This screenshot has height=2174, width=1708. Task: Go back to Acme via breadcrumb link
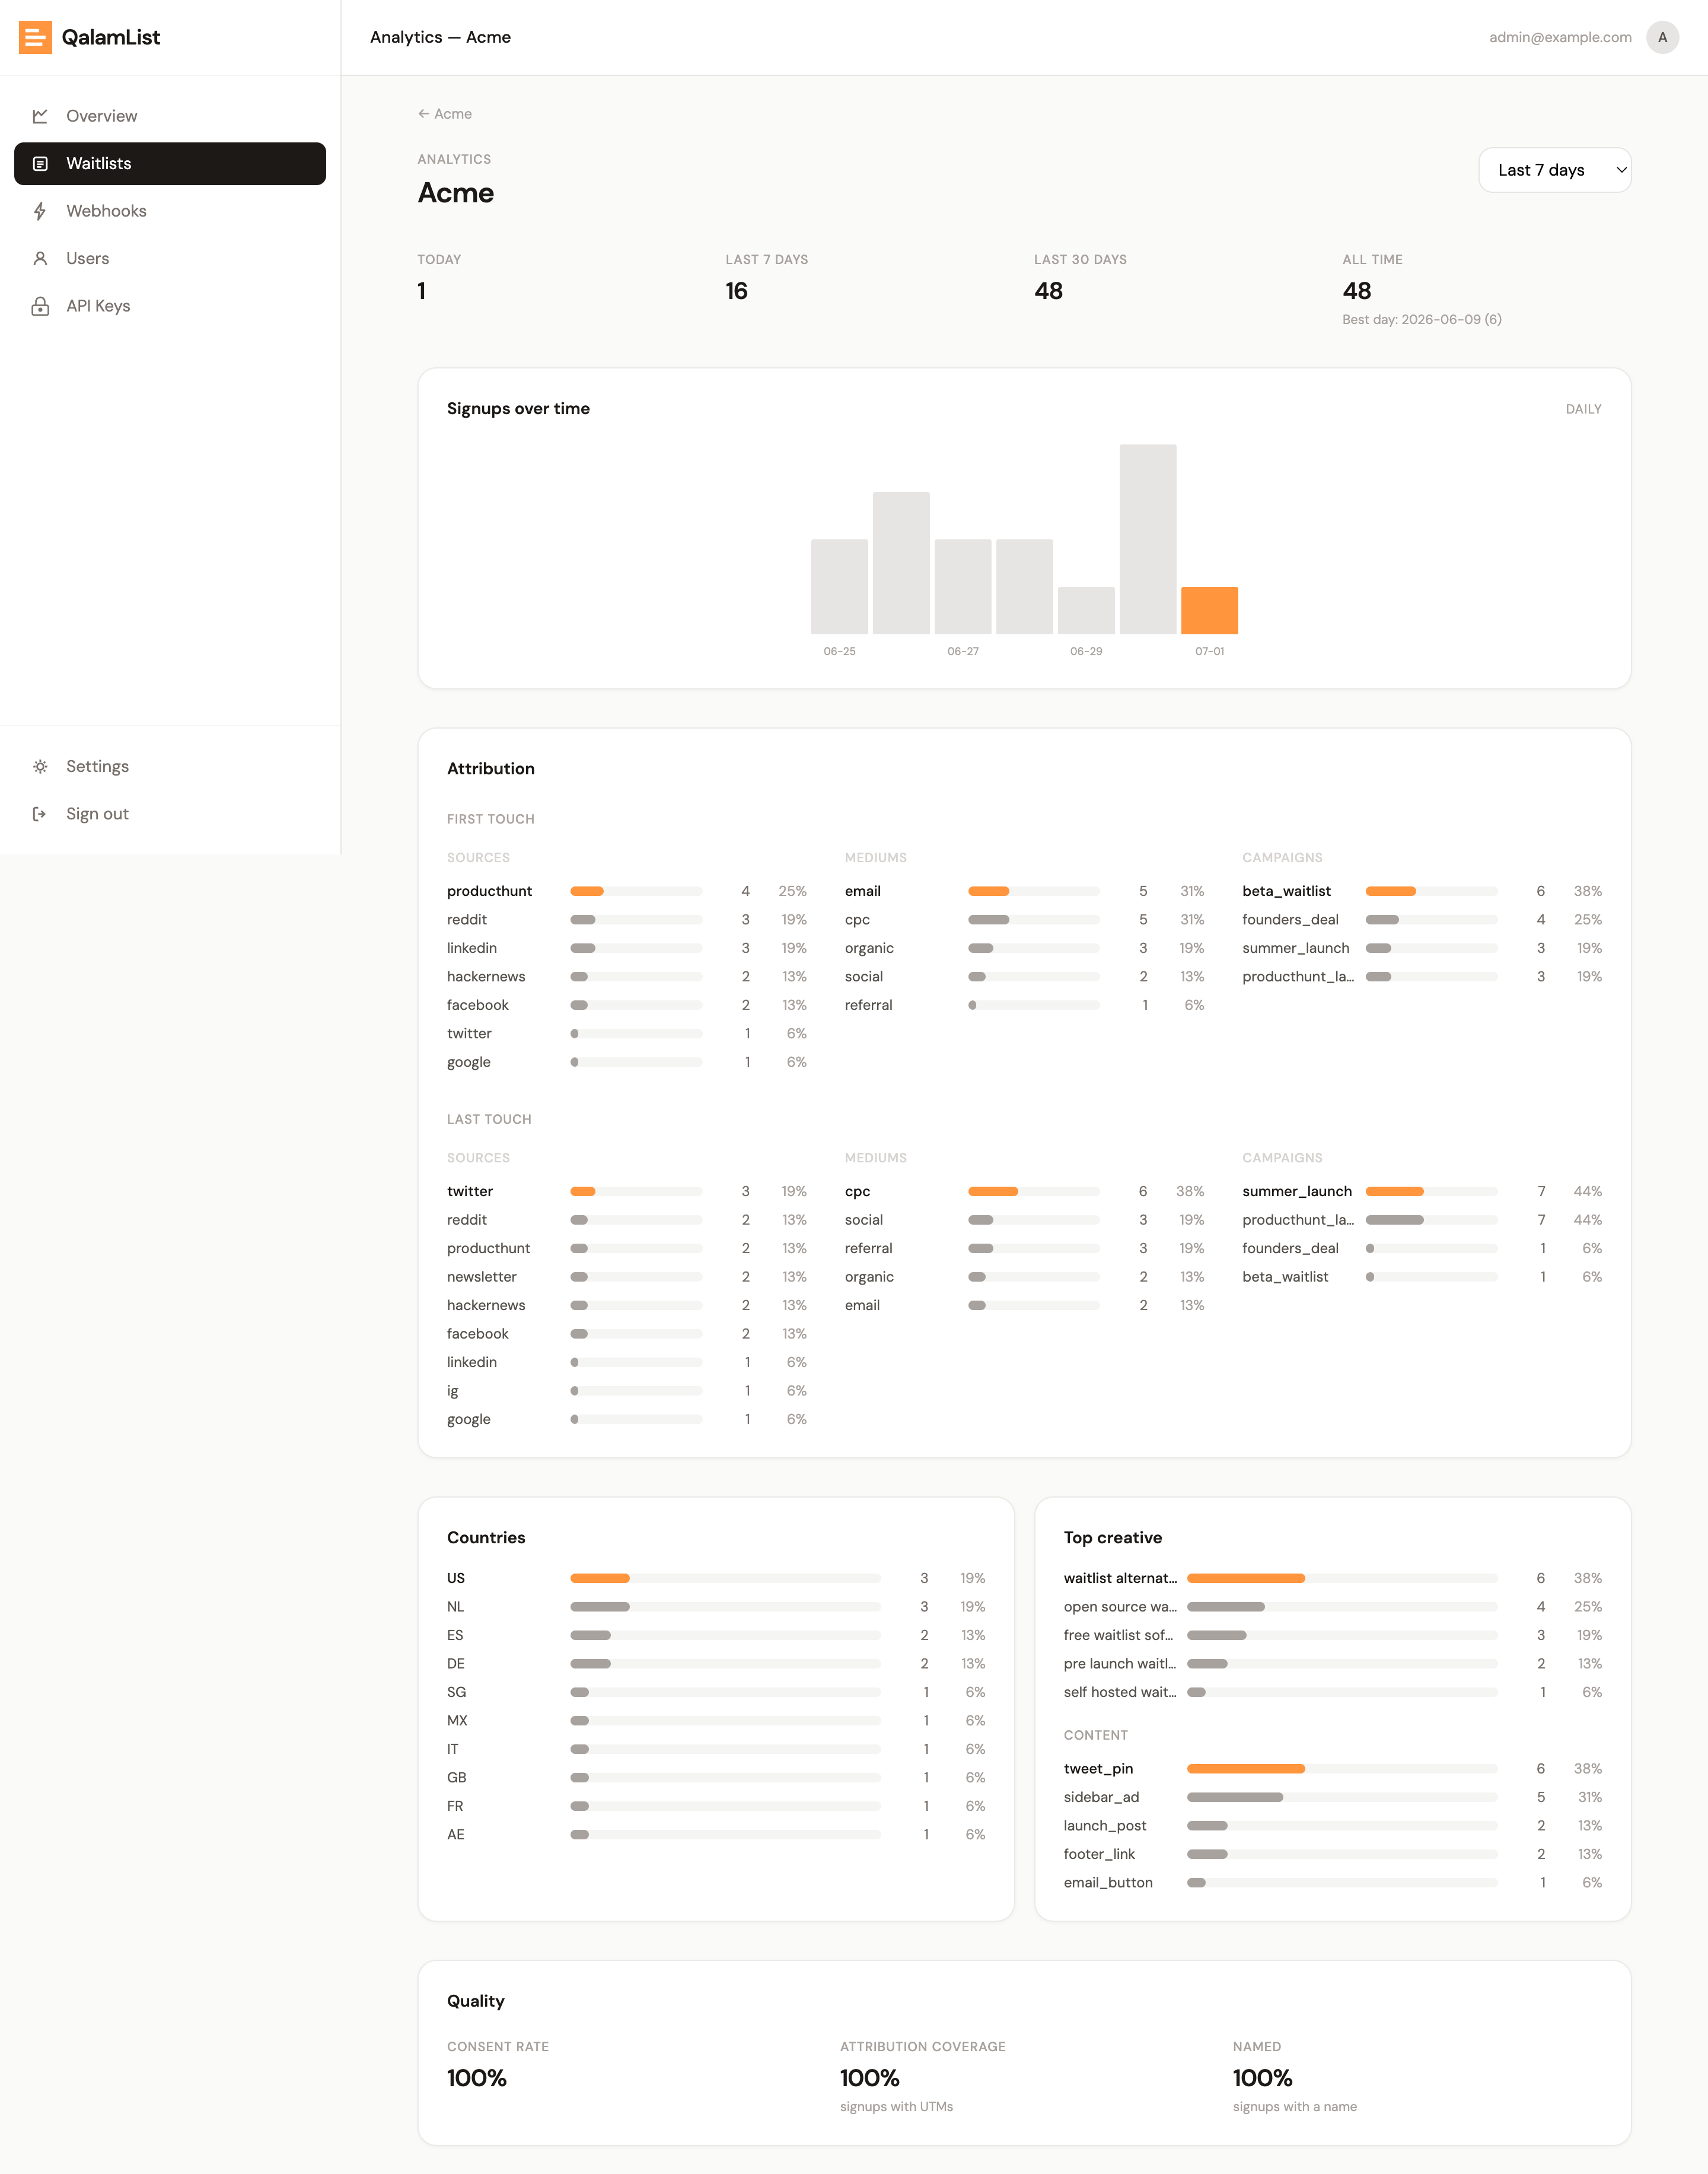coord(445,114)
